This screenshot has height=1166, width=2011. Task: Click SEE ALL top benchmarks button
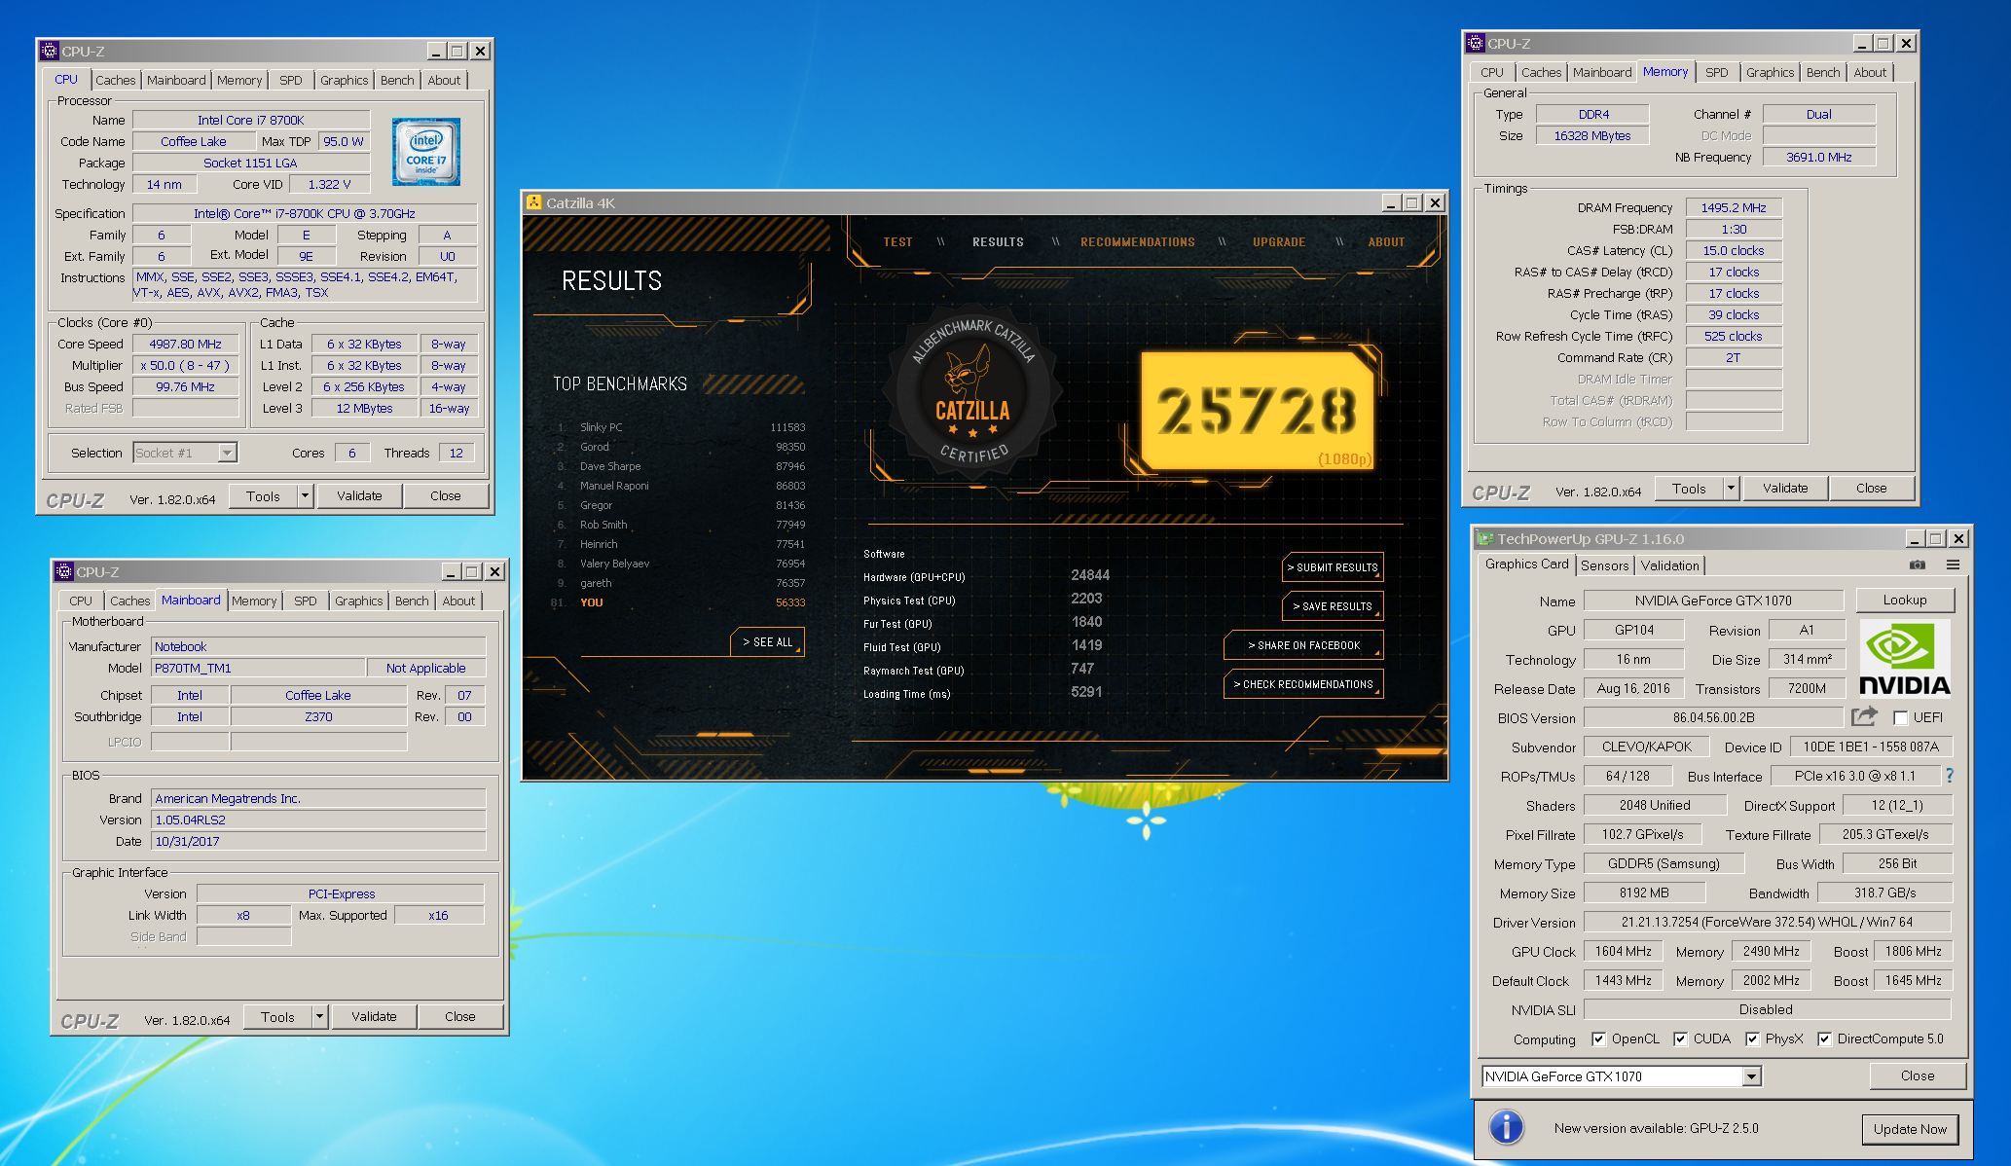767,642
